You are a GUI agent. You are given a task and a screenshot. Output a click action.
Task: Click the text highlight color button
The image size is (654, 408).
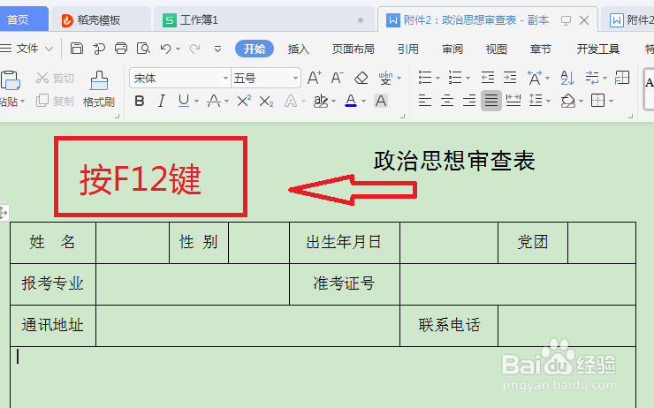(x=321, y=101)
